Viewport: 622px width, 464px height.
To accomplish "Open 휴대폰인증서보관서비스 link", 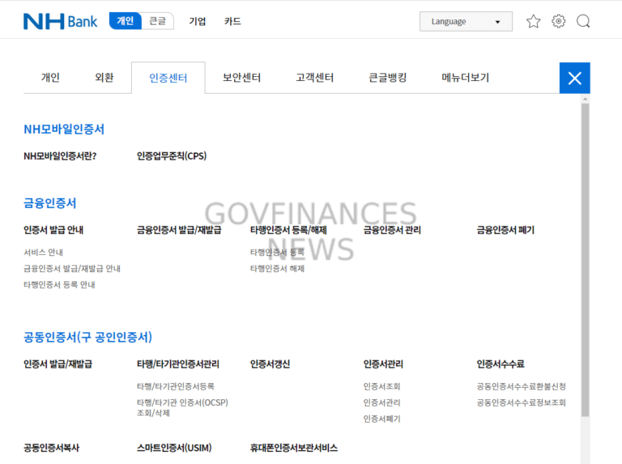I will [x=294, y=448].
